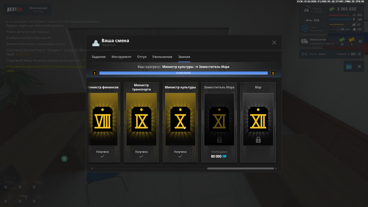
Task: Click the calendar icon in the HUD
Action: (x=349, y=67)
